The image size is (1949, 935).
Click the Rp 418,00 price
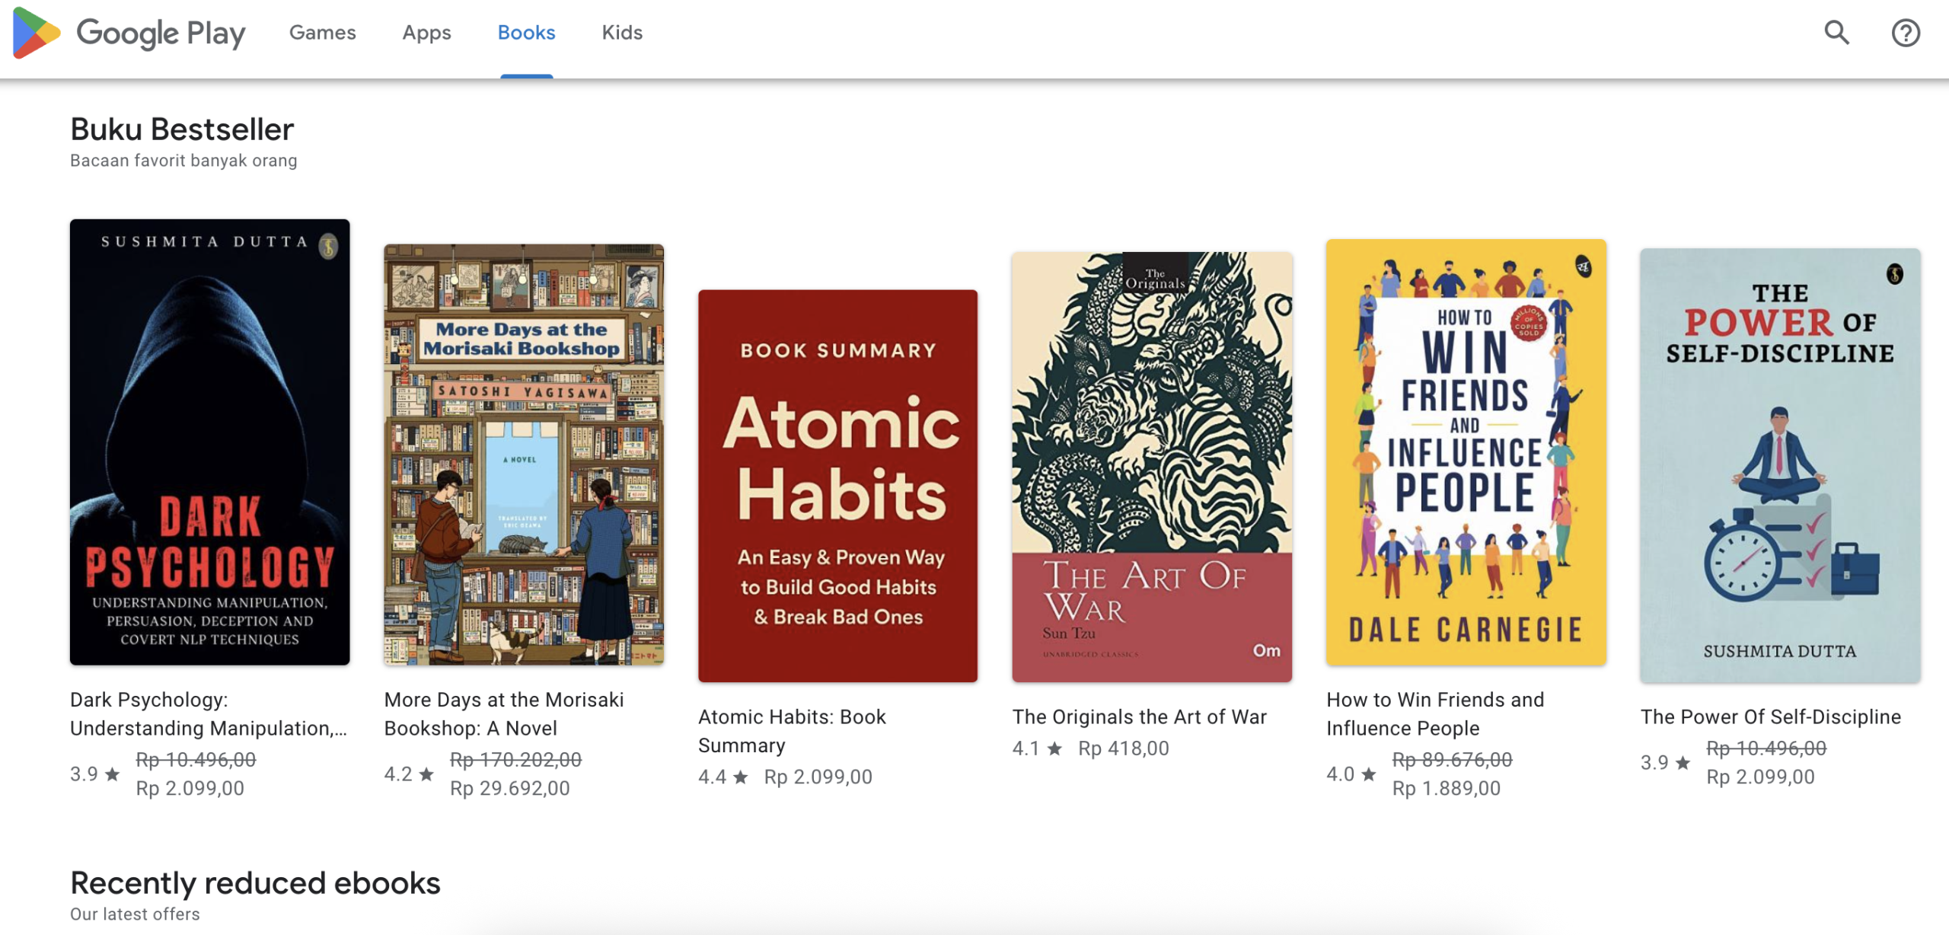coord(1123,748)
